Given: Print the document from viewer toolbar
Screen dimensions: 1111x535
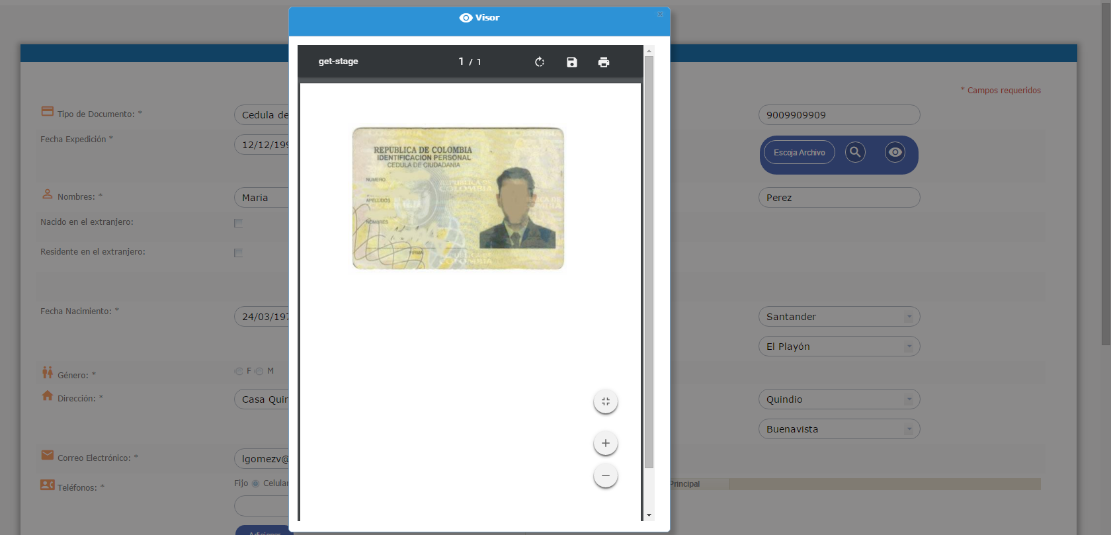Looking at the screenshot, I should pyautogui.click(x=604, y=62).
